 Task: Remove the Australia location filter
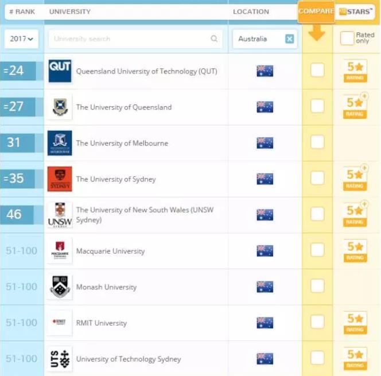coord(289,39)
